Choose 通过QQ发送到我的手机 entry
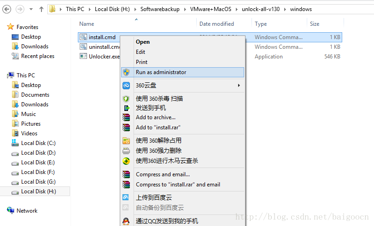Screen dimensions: 374x226 click(182, 221)
